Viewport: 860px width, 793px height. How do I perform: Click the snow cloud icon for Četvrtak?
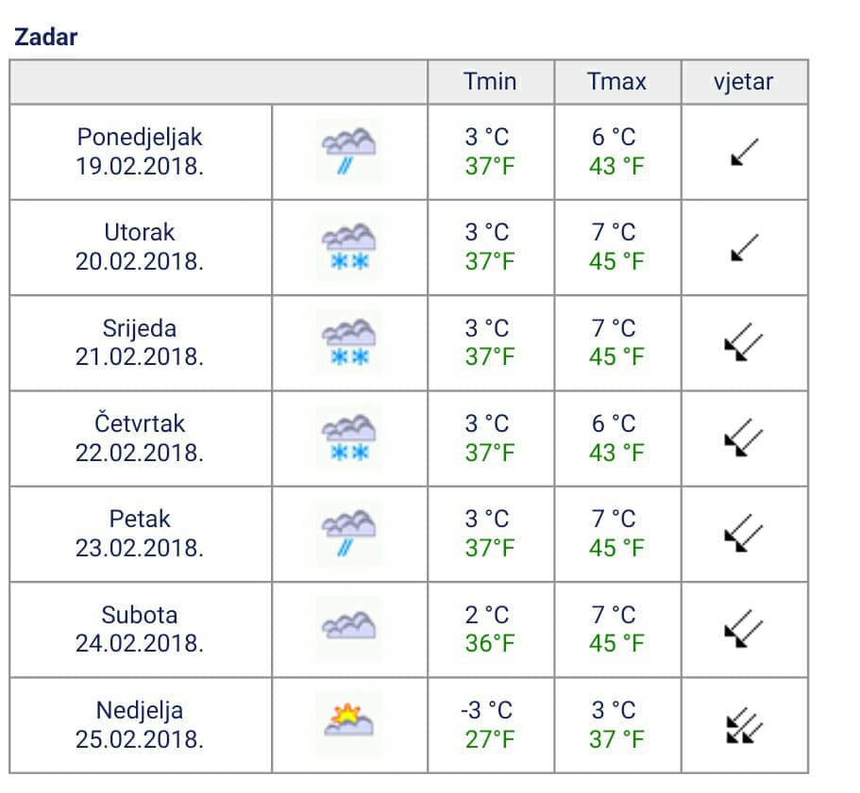[x=349, y=438]
